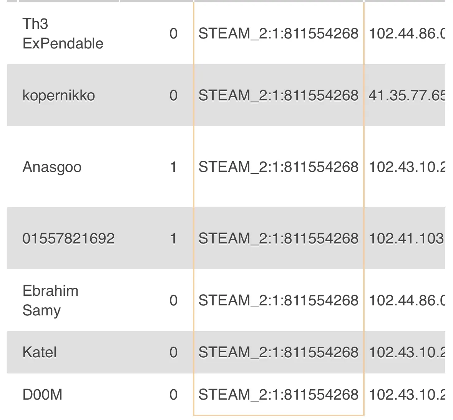Select the Anasgoo player name

(52, 167)
